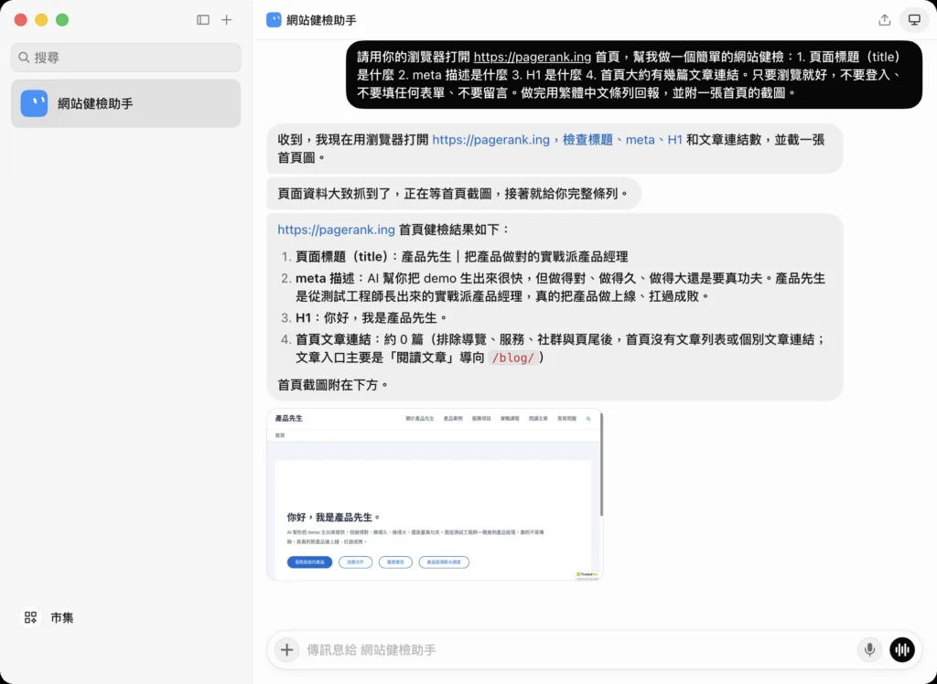
Task: Click the meta 描述 result line
Action: point(561,287)
